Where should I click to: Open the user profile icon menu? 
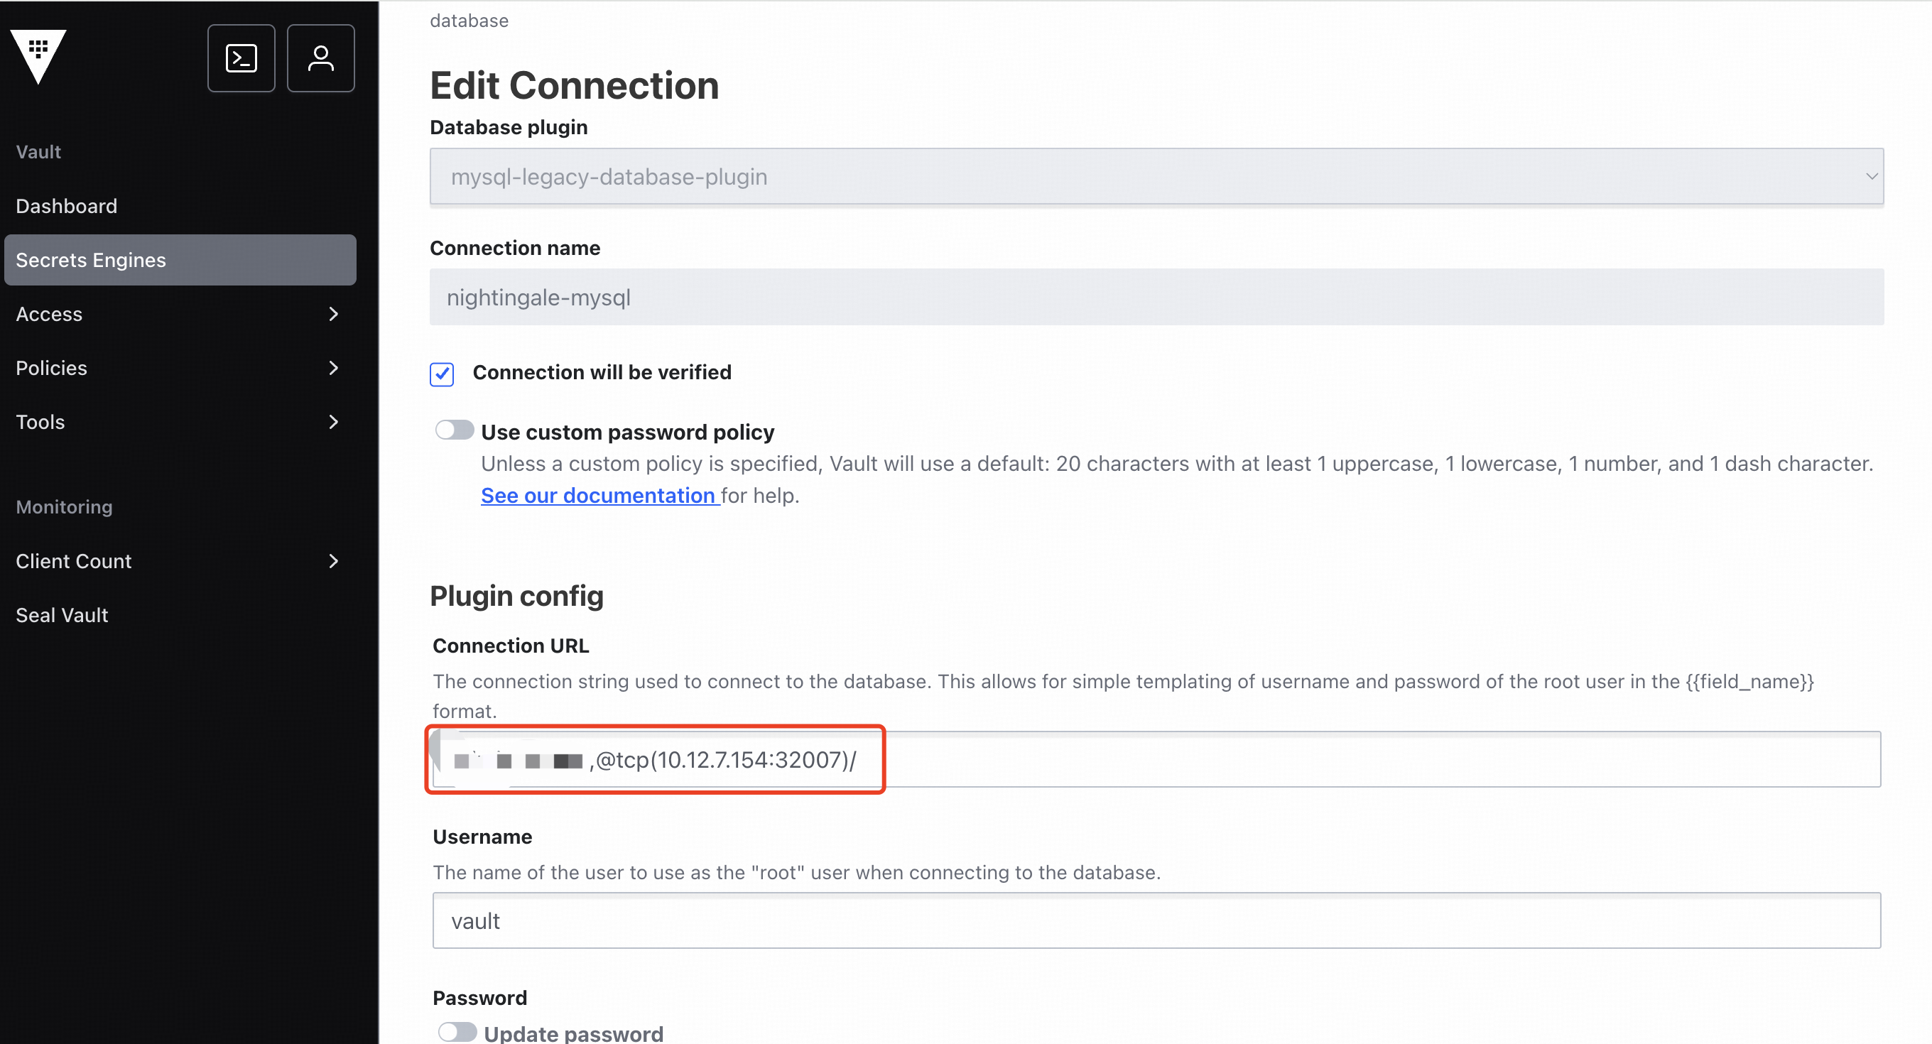pyautogui.click(x=320, y=58)
